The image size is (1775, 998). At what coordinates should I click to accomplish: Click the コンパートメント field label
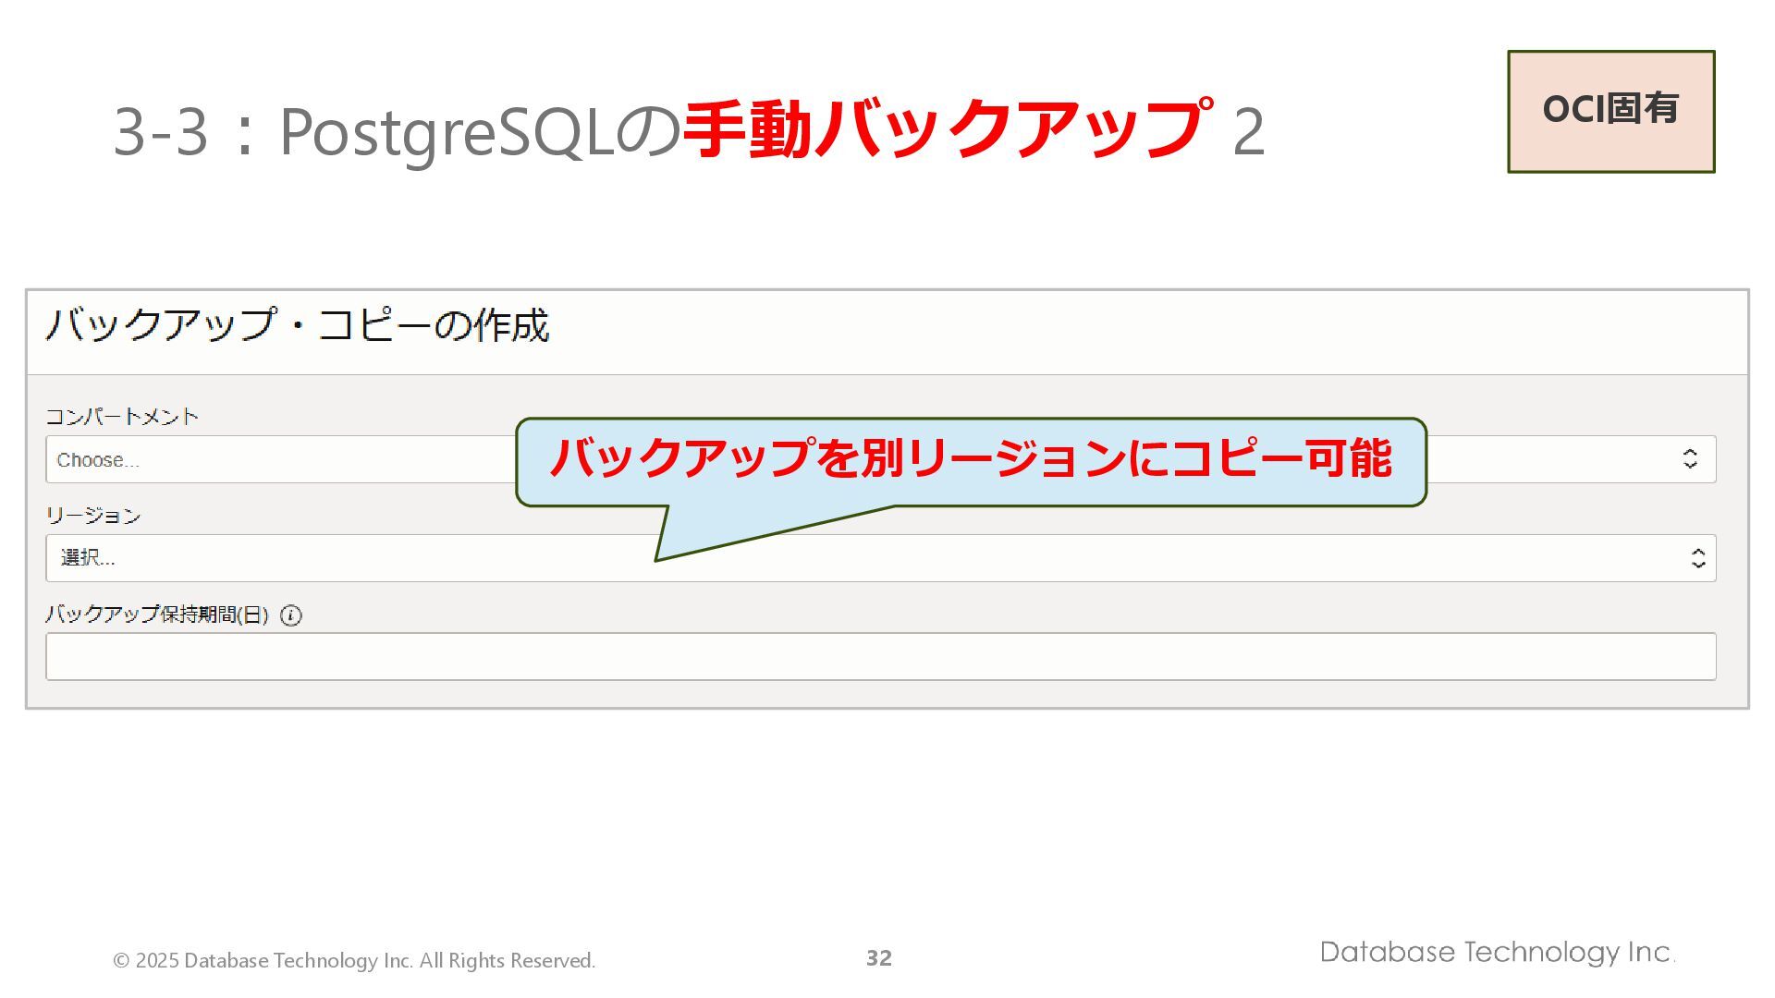(122, 417)
